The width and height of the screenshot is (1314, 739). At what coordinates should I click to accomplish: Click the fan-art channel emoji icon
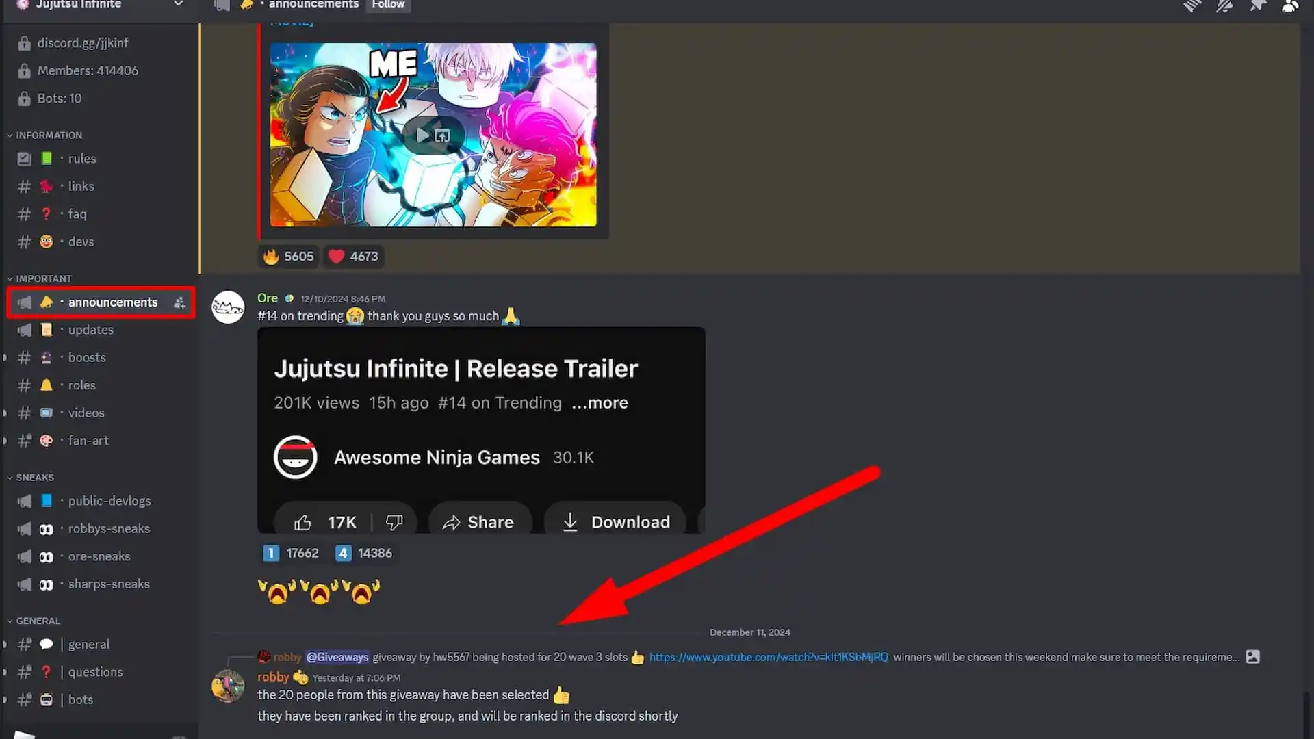(x=46, y=441)
